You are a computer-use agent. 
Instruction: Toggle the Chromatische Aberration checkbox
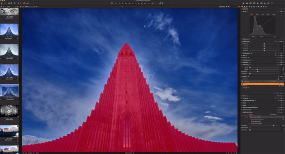(250, 119)
